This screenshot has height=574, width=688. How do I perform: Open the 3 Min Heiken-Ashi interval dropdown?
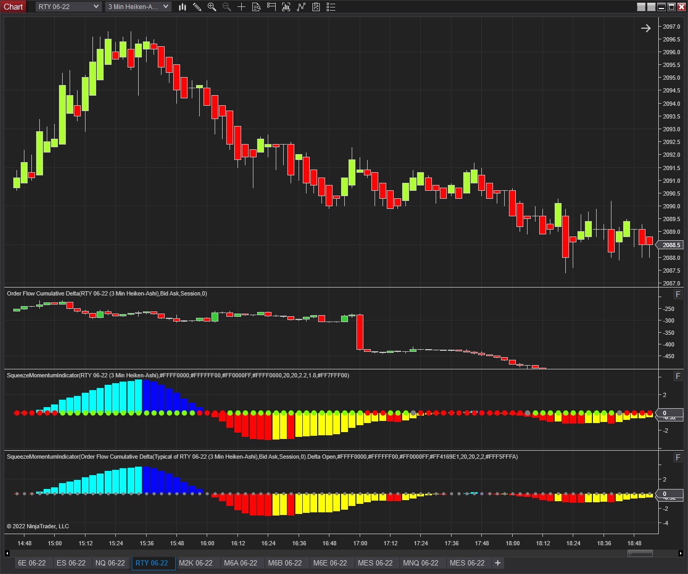point(138,7)
